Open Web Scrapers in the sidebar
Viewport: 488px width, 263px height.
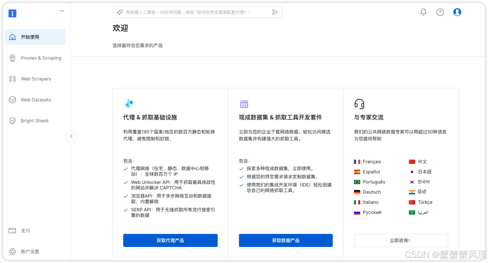(35, 79)
